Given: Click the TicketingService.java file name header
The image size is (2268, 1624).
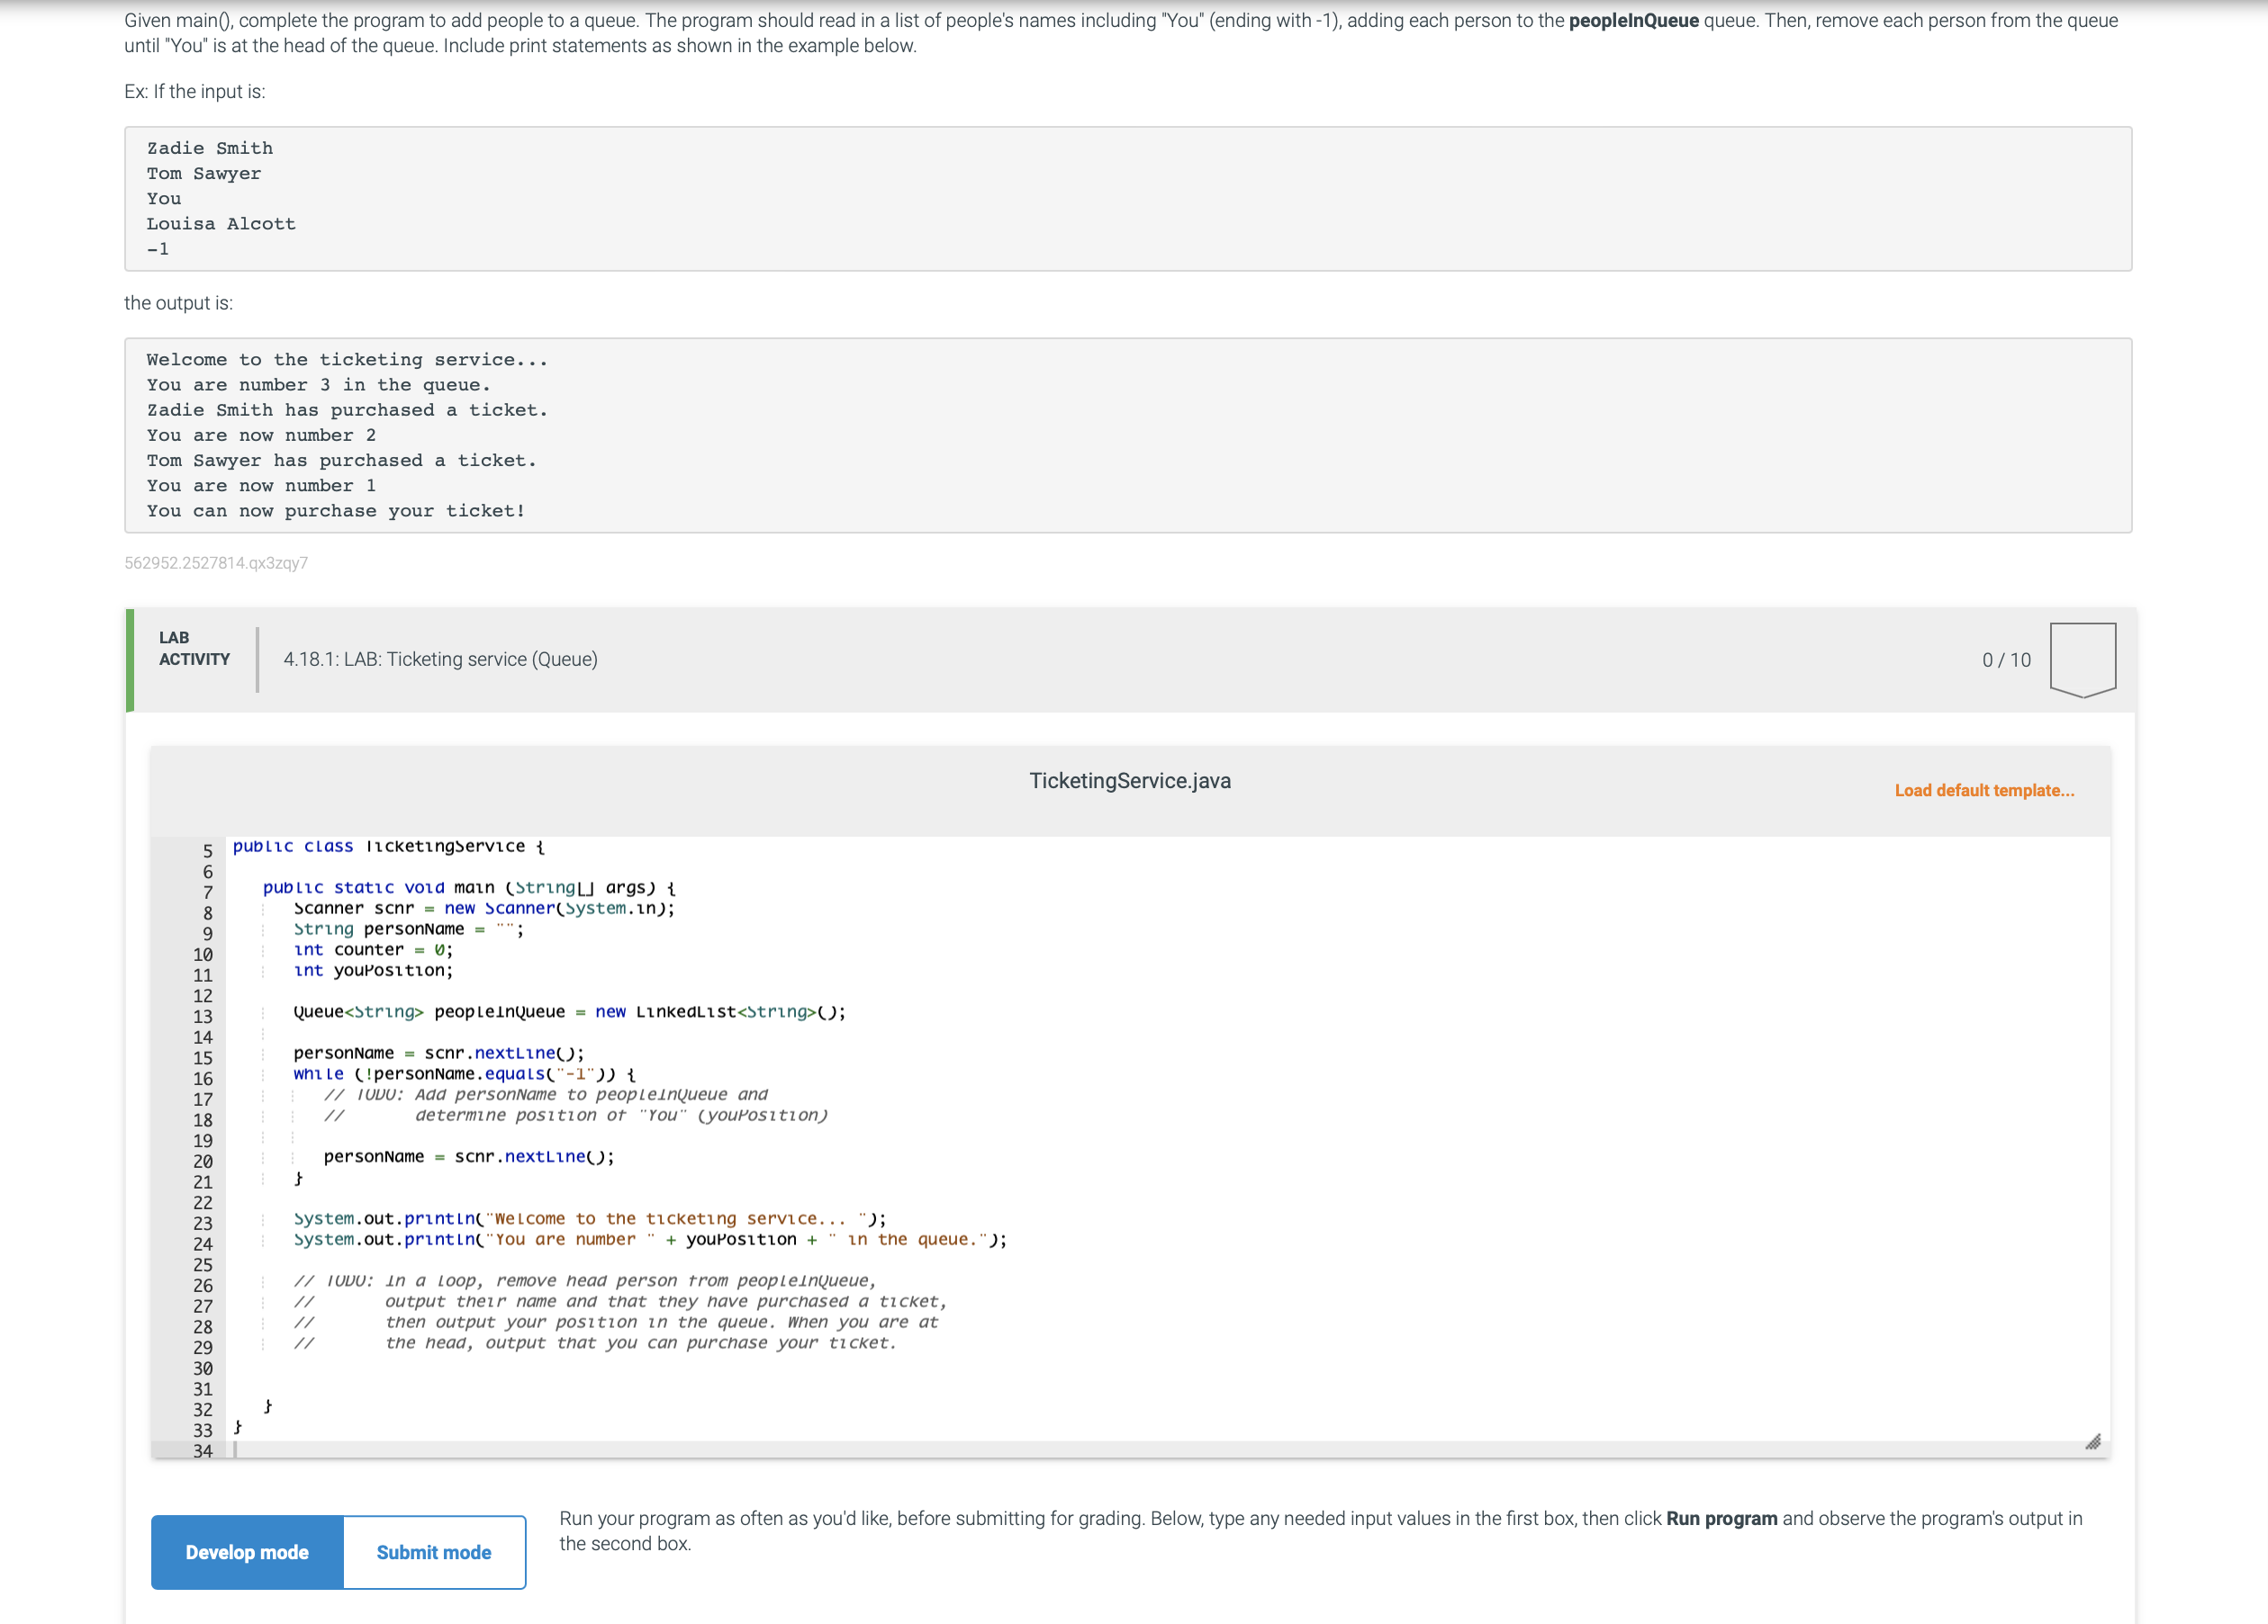Looking at the screenshot, I should point(1129,781).
